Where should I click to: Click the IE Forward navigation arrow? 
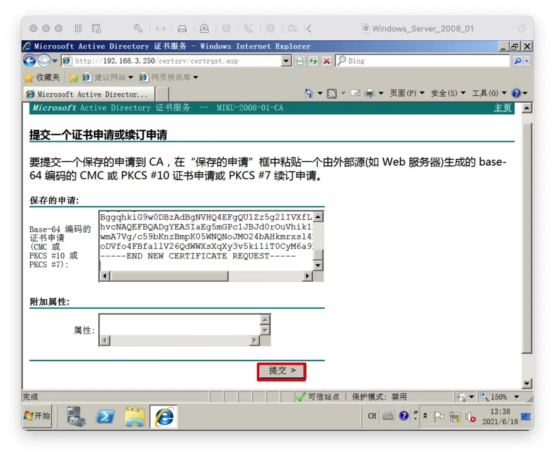44,61
